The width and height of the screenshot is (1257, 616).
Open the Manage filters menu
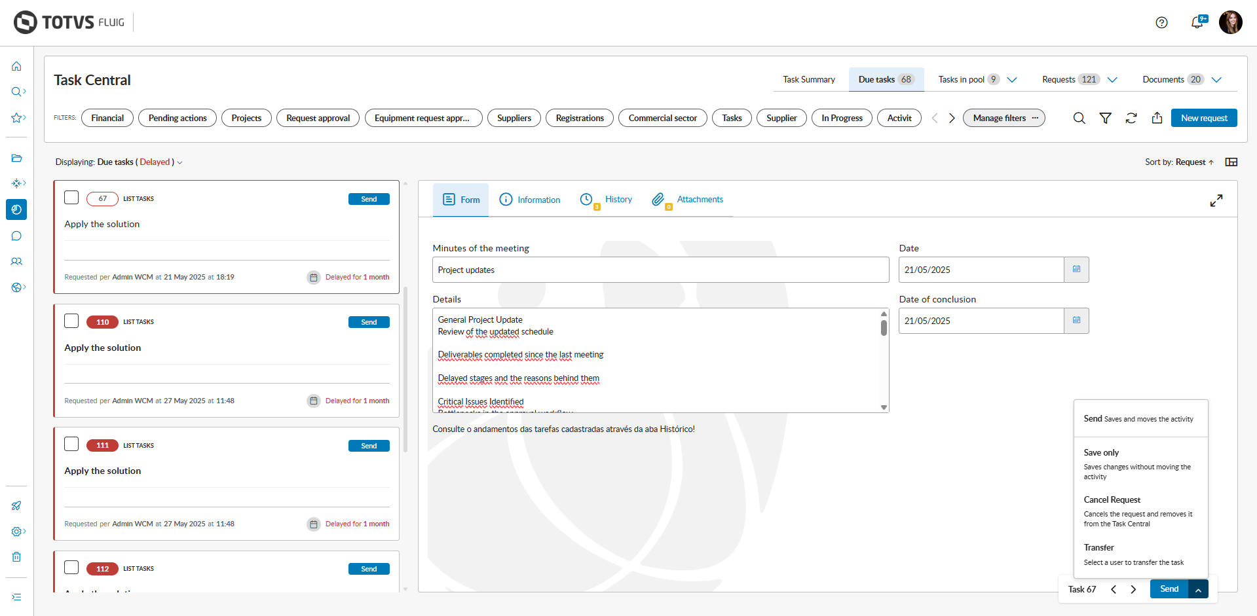click(x=1004, y=118)
